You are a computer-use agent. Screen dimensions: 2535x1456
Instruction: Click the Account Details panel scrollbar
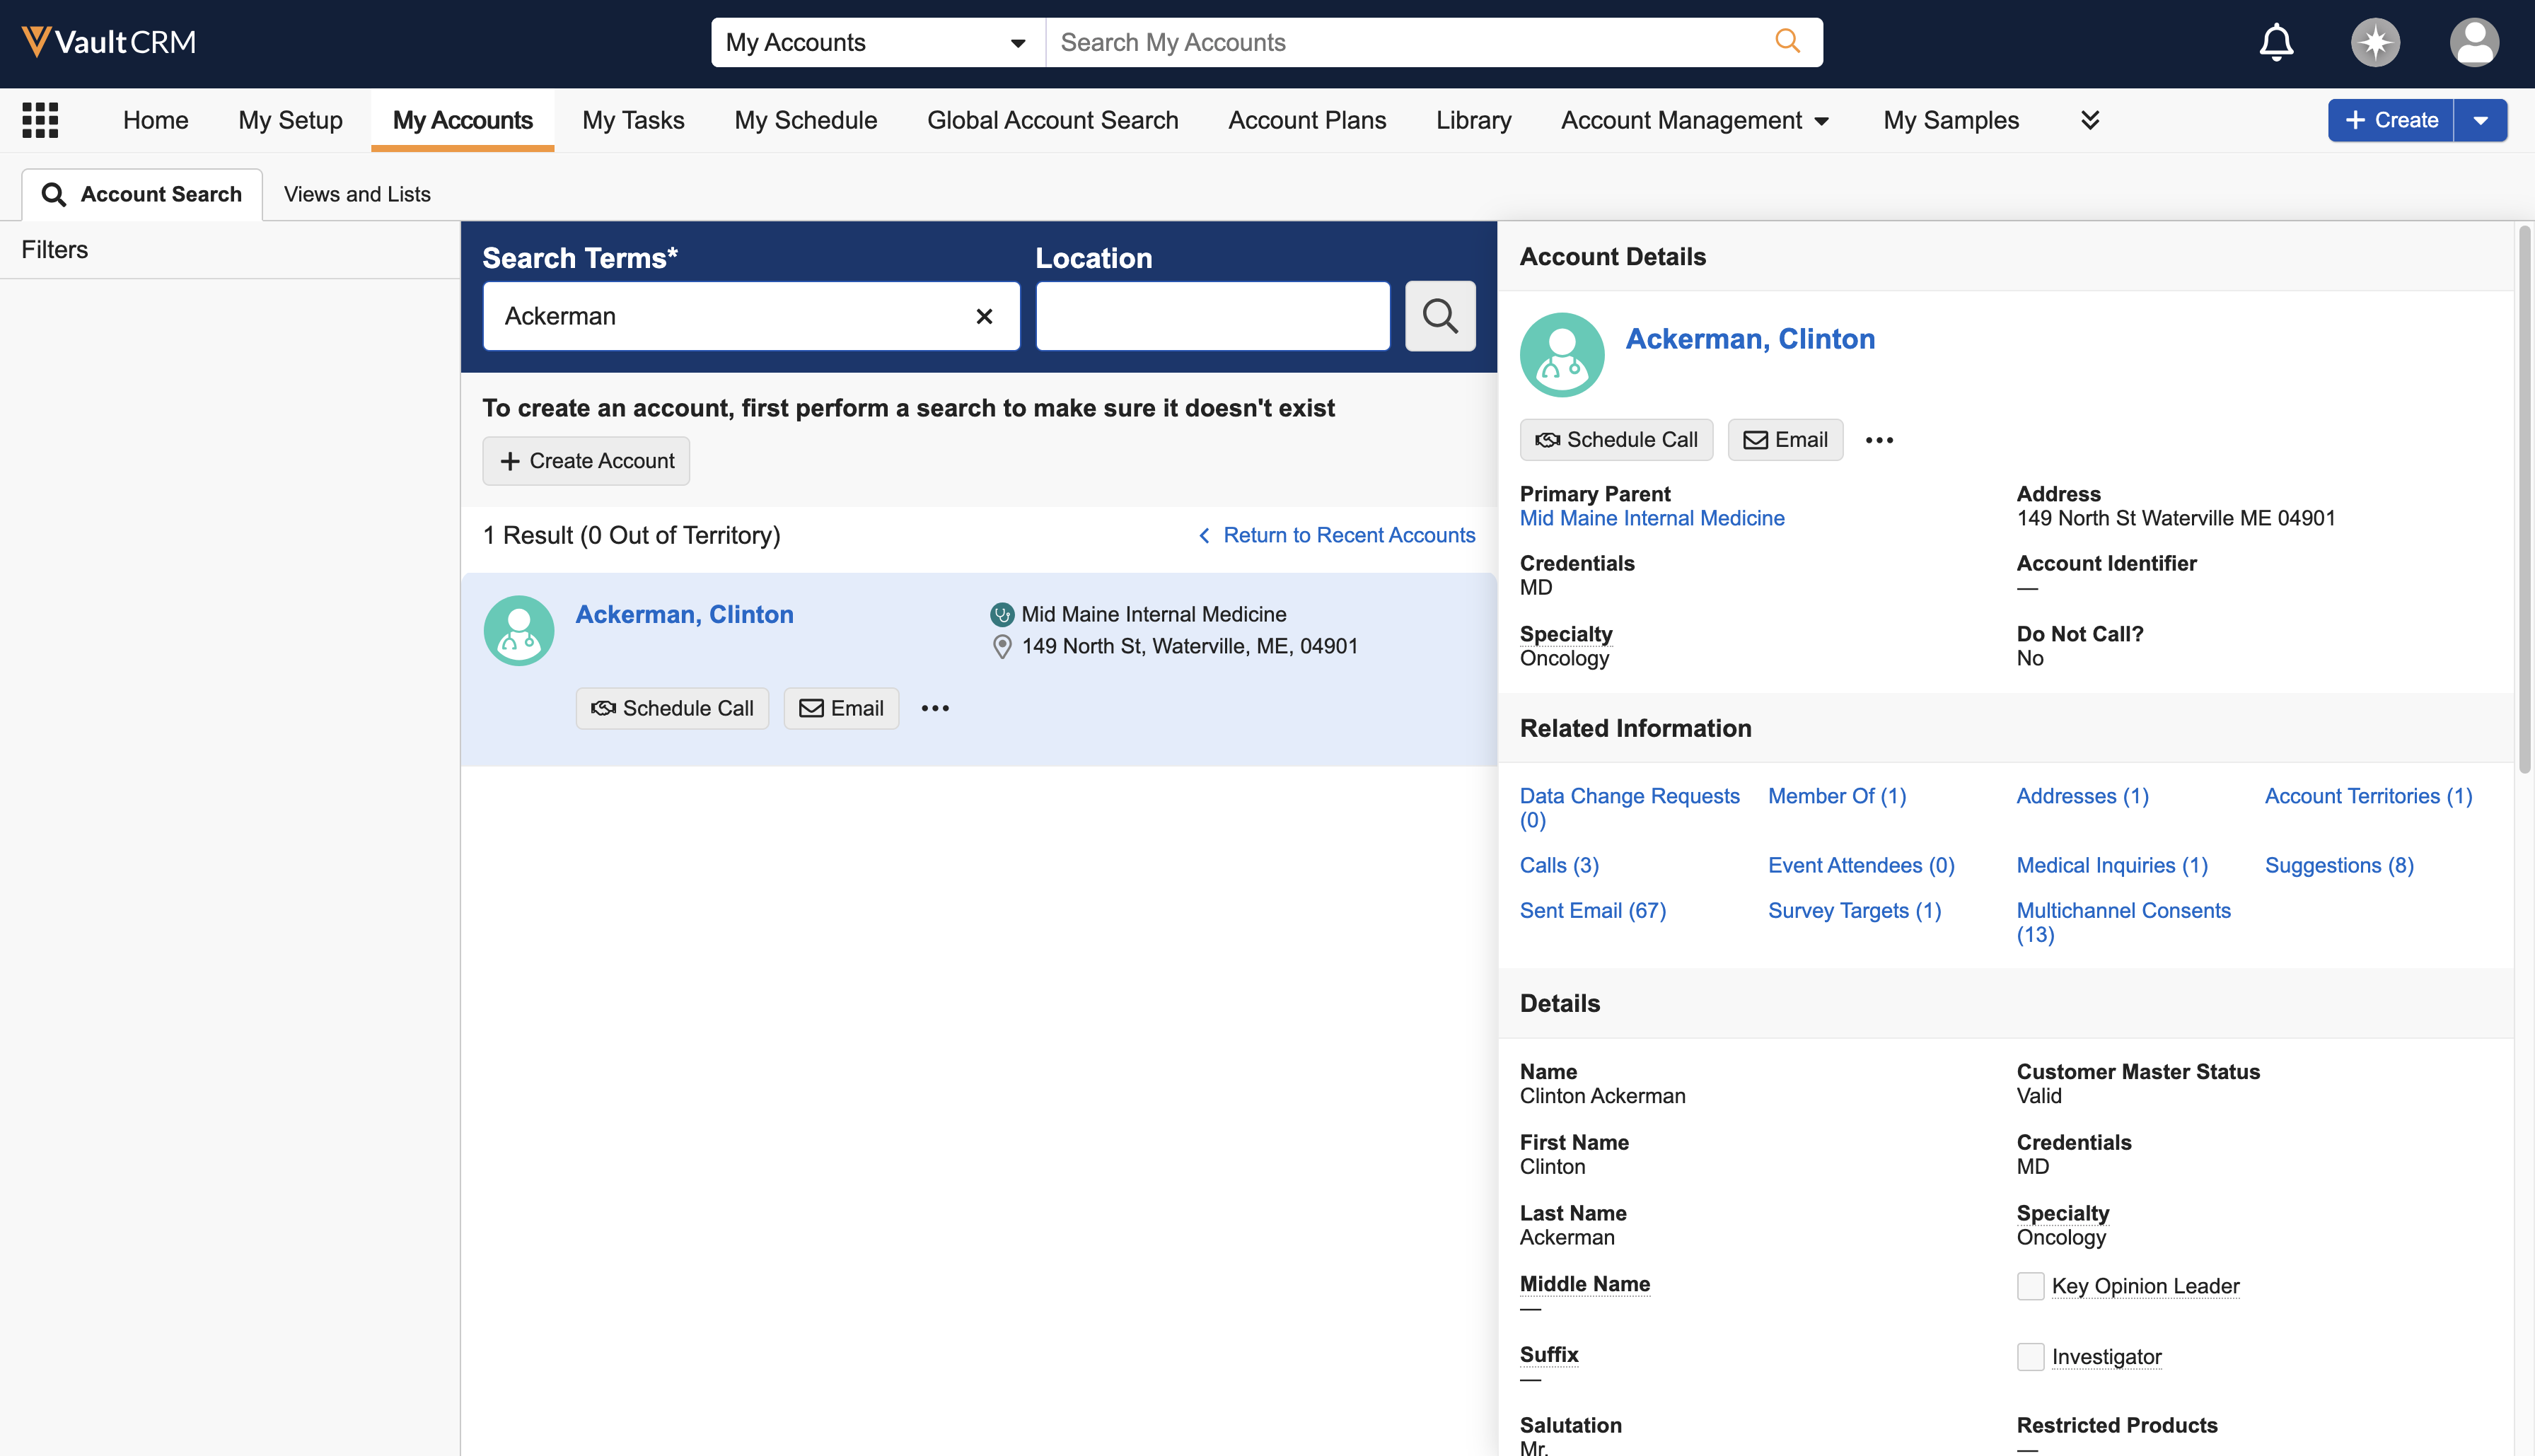(x=2524, y=500)
